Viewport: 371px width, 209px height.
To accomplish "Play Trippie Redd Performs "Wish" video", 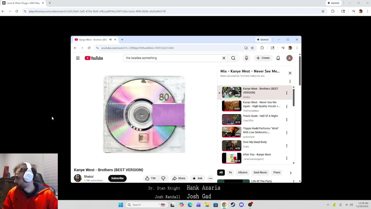I will (232, 132).
